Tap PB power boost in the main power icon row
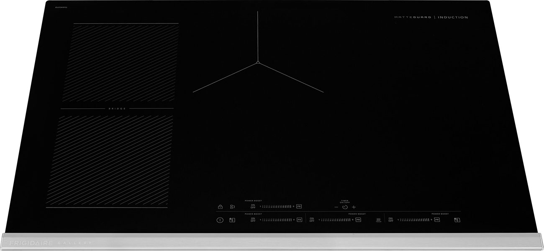Image resolution: width=544 pixels, height=251 pixels. (299, 220)
